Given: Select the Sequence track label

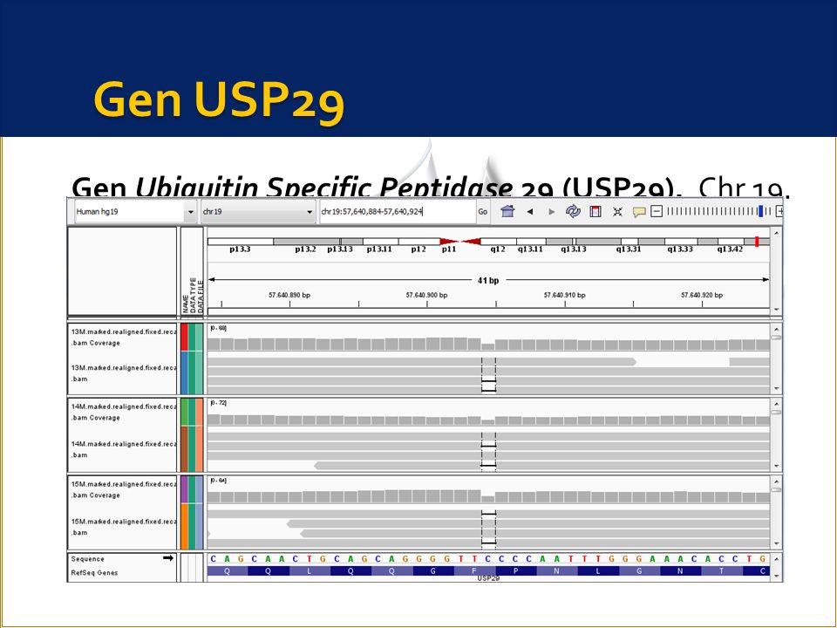Looking at the screenshot, I should (87, 558).
